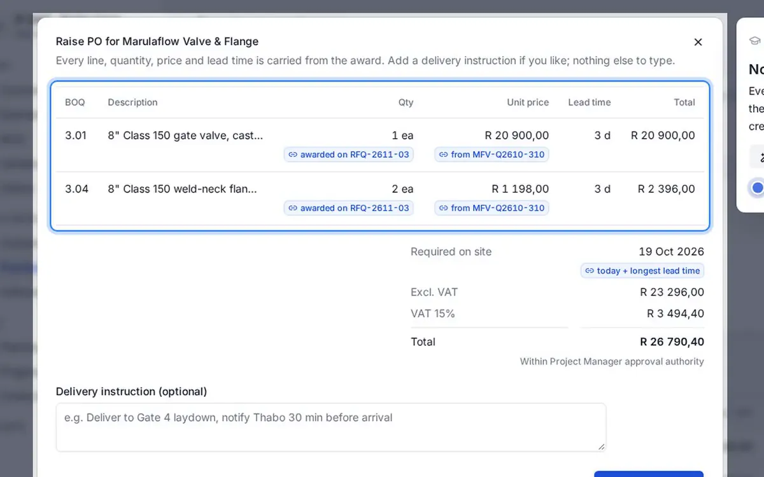Viewport: 764px width, 477px height.
Task: Click line total 'R 2 396,00'
Action: point(667,189)
